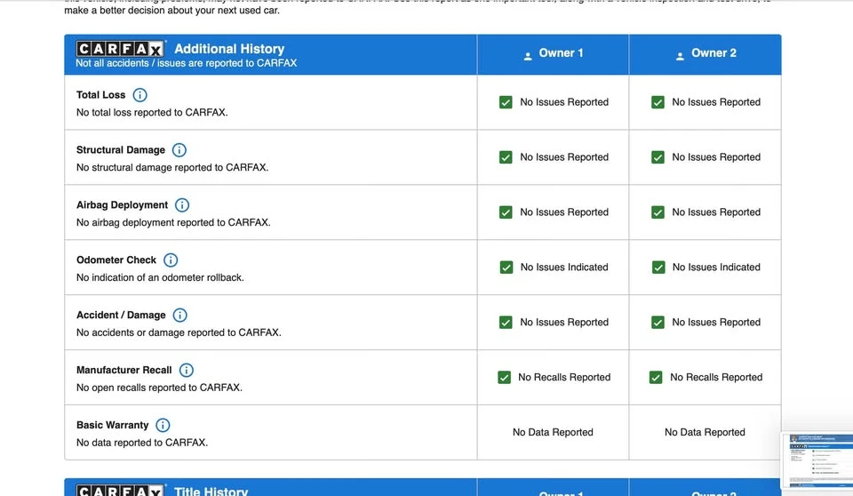Click 'No data reported to CARFAX.' text
This screenshot has width=853, height=496.
click(x=142, y=442)
